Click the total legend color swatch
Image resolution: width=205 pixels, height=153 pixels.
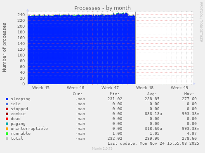click(x=7, y=139)
